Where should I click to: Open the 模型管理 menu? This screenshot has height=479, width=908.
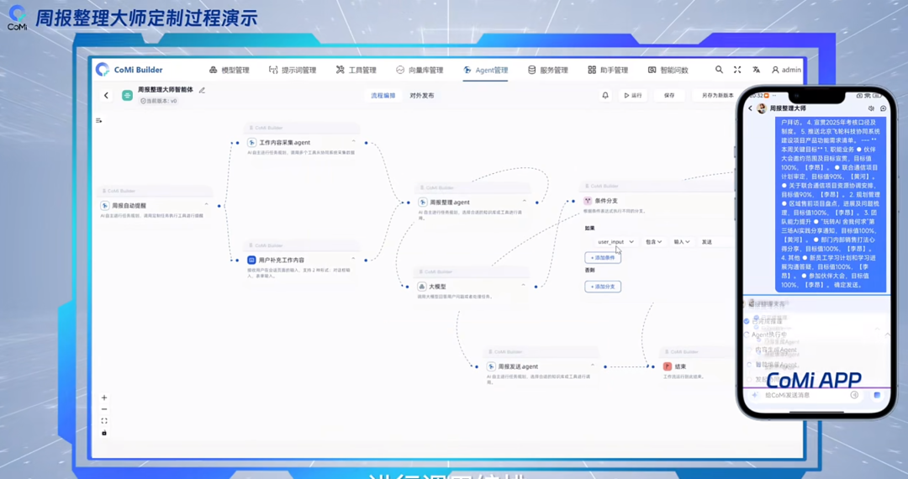coord(229,70)
